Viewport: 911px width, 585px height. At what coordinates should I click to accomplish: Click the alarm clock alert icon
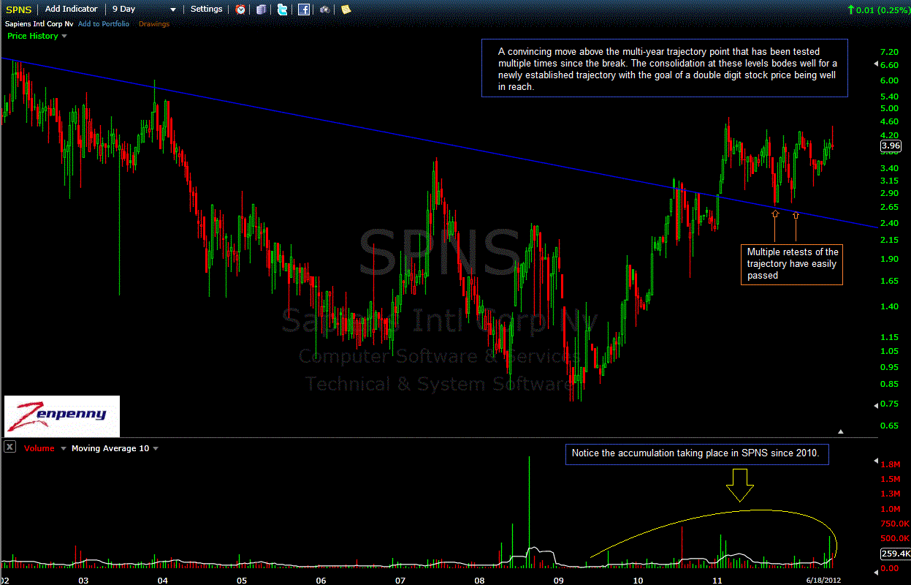click(x=240, y=10)
